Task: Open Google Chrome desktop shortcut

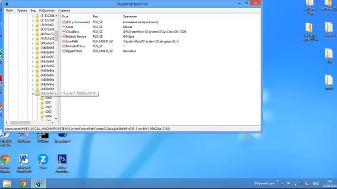Action: click(x=5, y=163)
